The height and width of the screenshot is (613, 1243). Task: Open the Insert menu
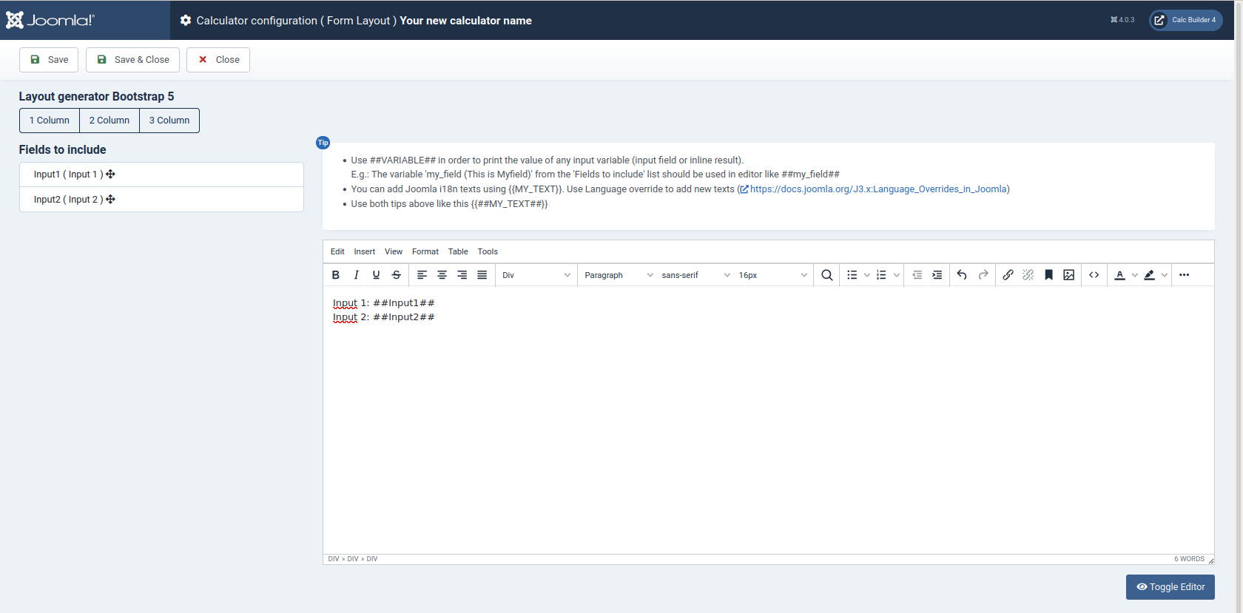(364, 251)
